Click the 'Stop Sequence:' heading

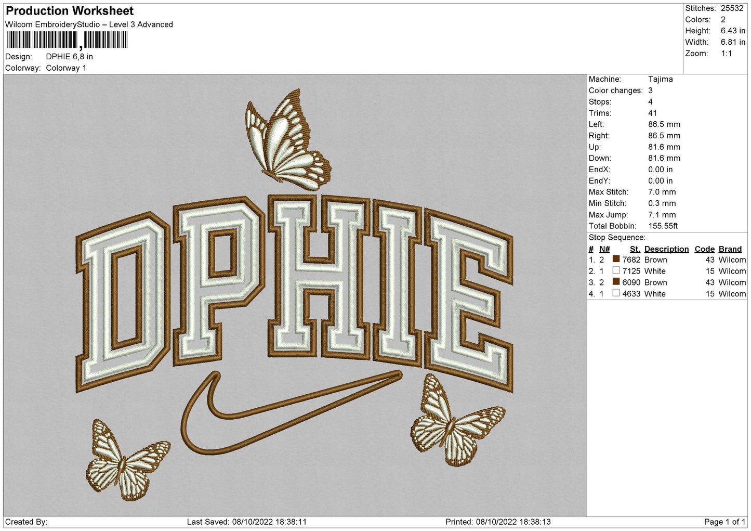[616, 238]
